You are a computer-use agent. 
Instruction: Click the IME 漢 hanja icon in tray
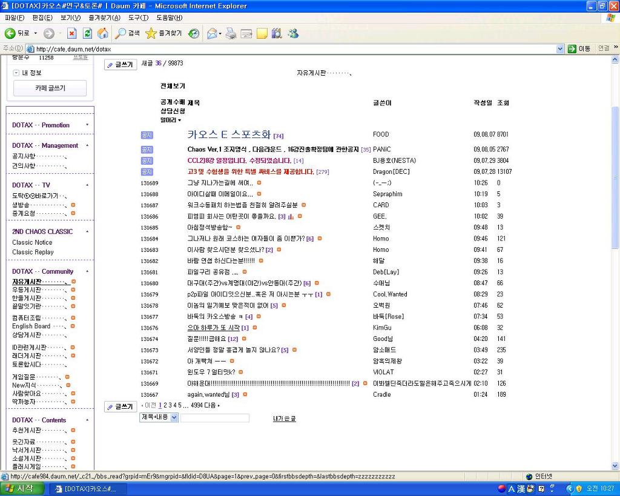tap(520, 489)
